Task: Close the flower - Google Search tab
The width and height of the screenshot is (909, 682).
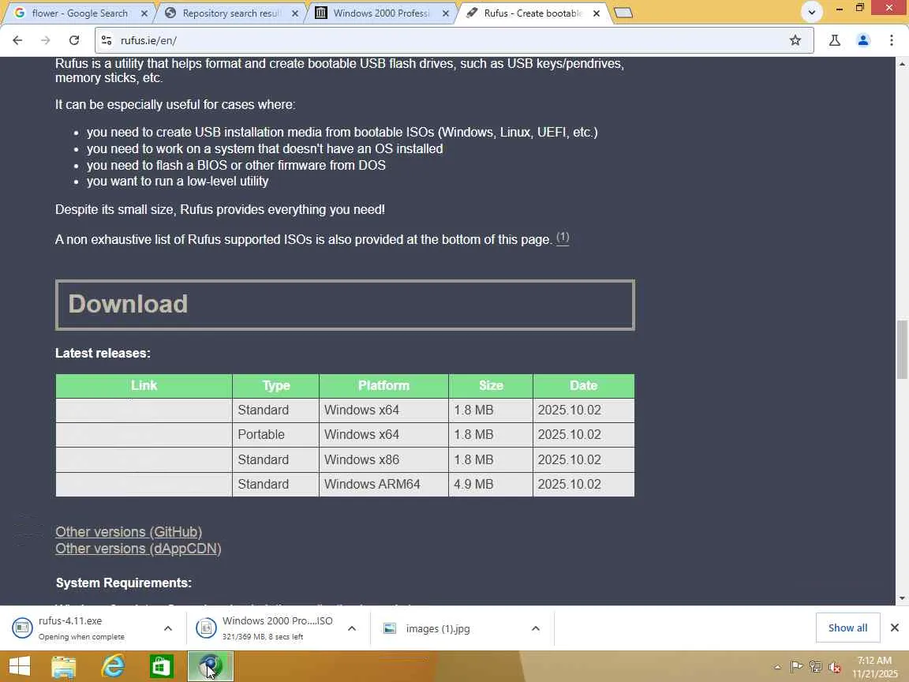Action: (144, 13)
